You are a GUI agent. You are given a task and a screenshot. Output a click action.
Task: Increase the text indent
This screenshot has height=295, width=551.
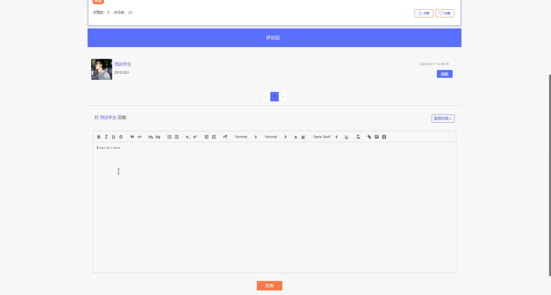(x=214, y=137)
